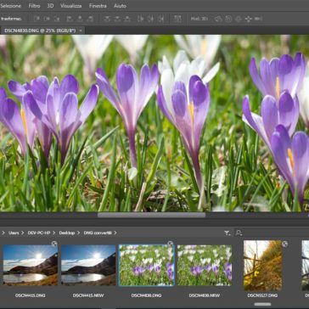Click the distribute right edges icon

[x=161, y=19]
